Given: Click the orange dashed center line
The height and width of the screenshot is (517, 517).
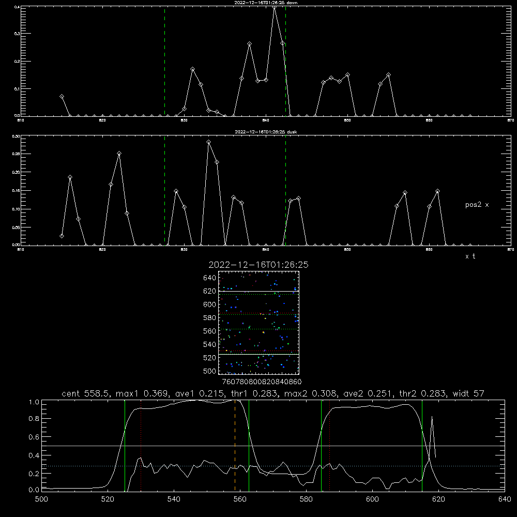Looking at the screenshot, I should coord(235,445).
